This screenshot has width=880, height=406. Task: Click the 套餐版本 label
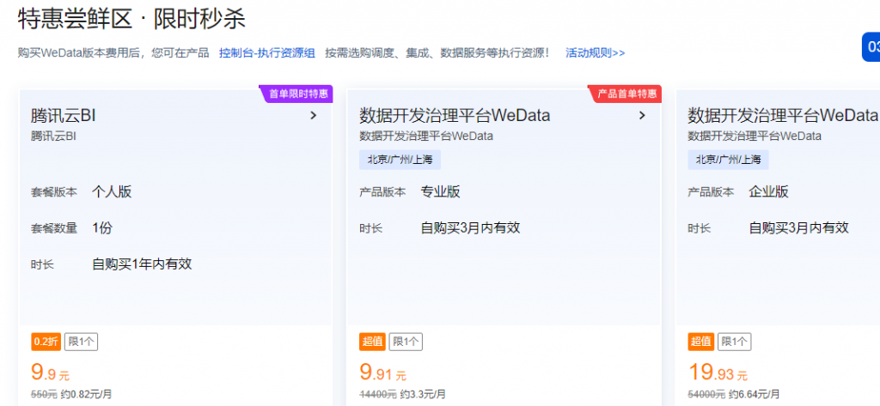pos(54,192)
